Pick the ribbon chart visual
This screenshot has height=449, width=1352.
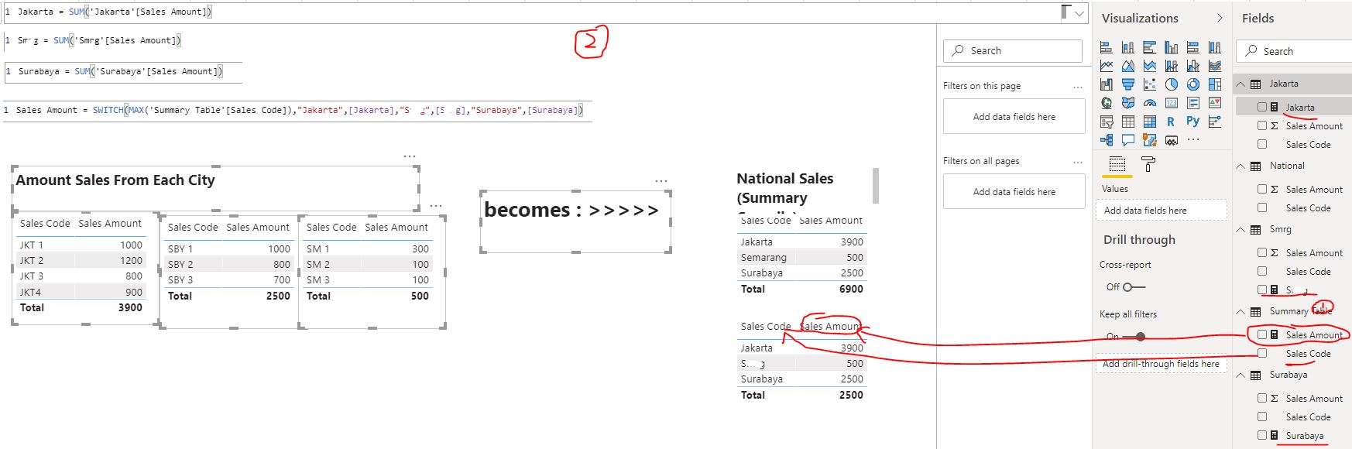pos(1215,66)
